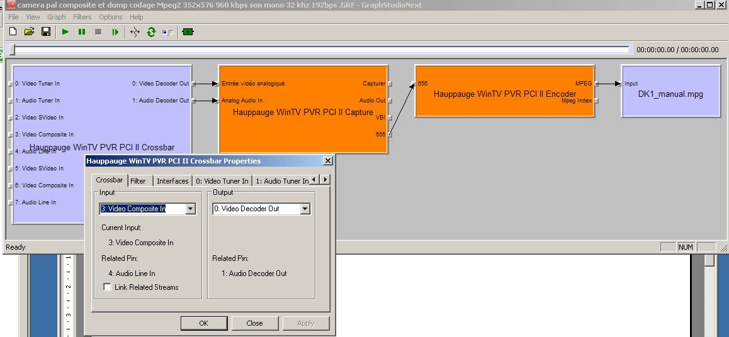Pause the graph using the green Pause icon

[x=82, y=32]
